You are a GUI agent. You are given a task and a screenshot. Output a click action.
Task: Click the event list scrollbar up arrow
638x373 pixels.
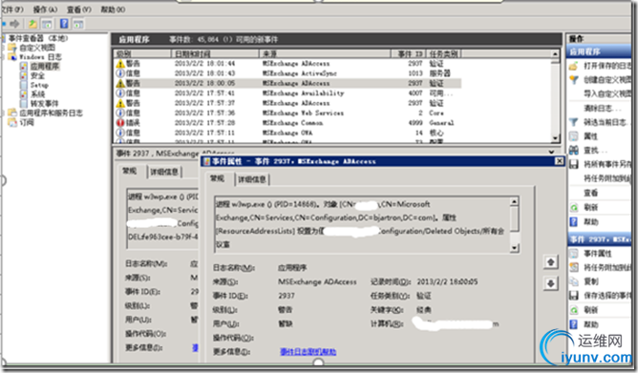(556, 53)
